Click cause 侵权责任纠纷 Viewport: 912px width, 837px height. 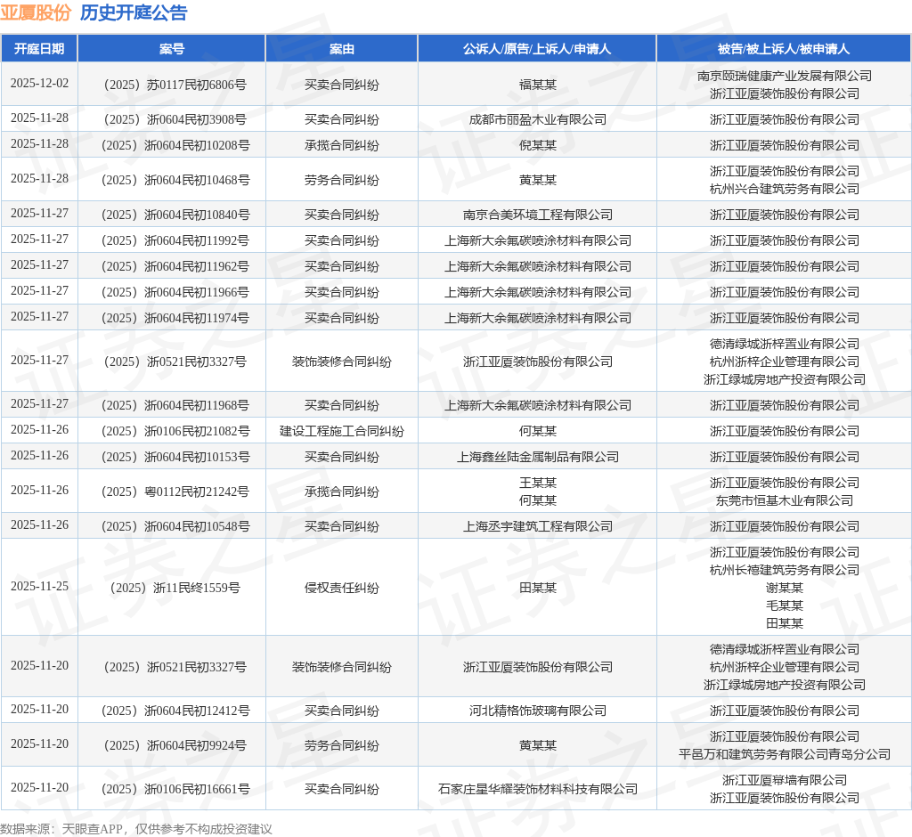pyautogui.click(x=341, y=588)
